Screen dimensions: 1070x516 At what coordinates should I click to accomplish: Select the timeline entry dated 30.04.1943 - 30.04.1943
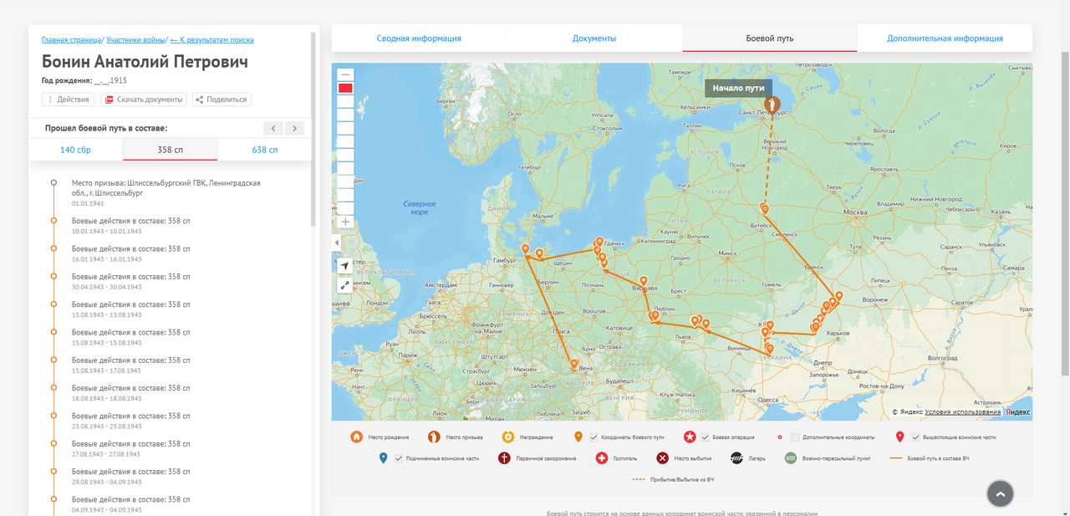[130, 281]
